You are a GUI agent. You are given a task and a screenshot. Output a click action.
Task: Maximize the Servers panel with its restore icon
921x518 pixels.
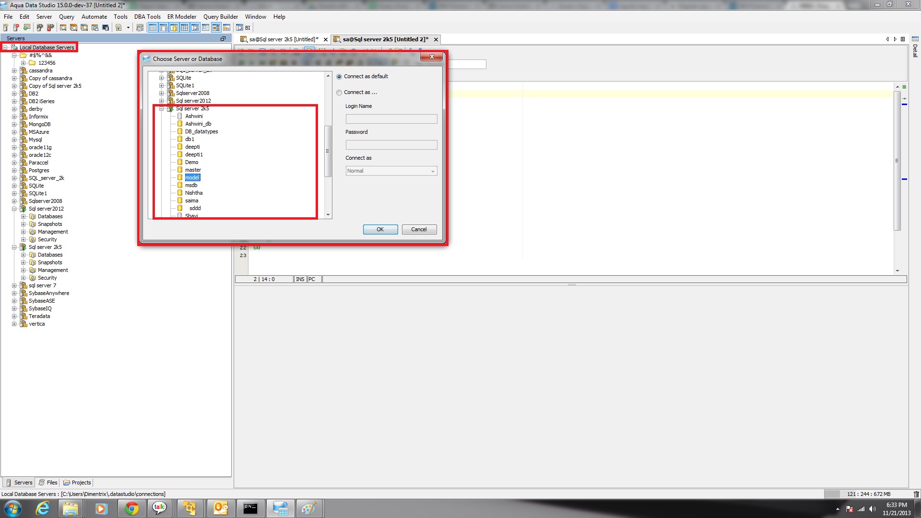(x=223, y=38)
